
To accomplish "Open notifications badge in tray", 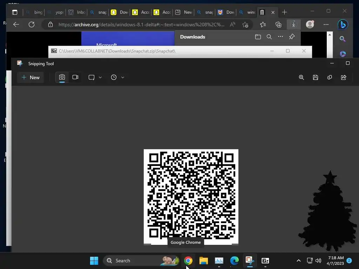I will [x=349, y=261].
